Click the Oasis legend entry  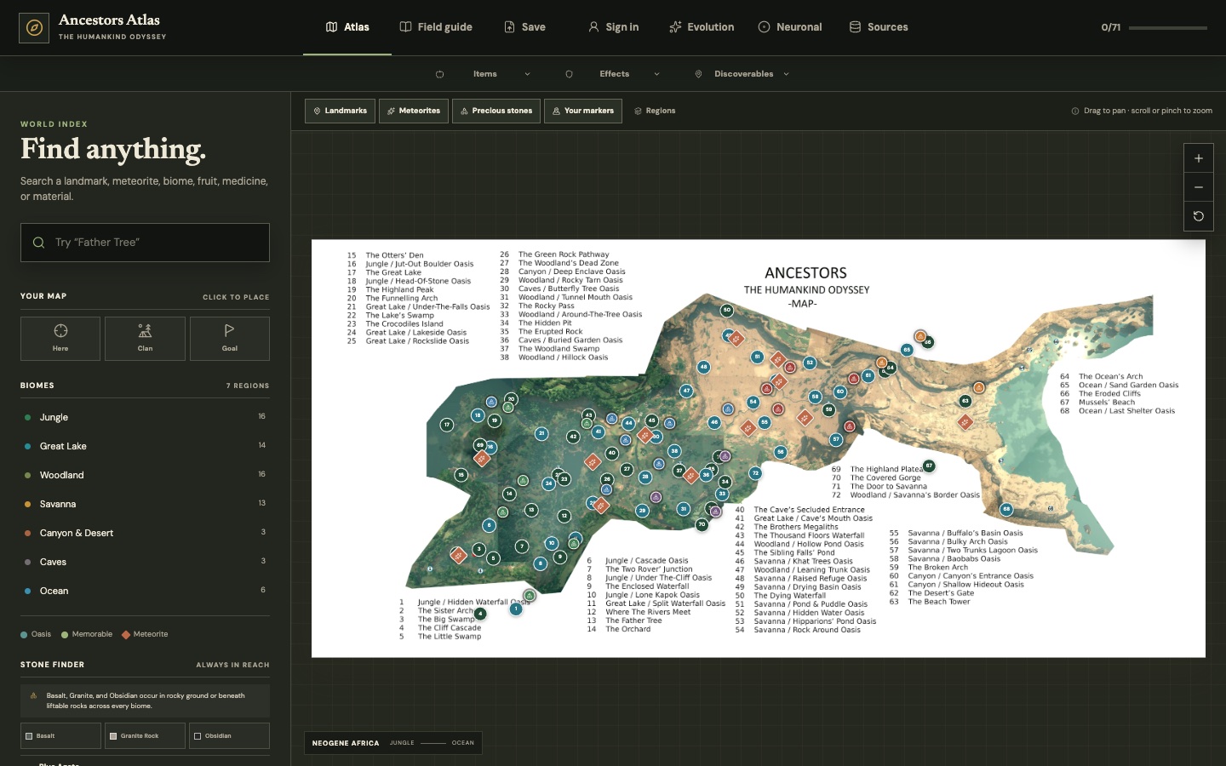[36, 634]
